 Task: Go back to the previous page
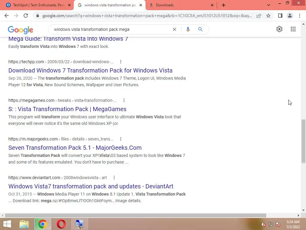coord(7,16)
